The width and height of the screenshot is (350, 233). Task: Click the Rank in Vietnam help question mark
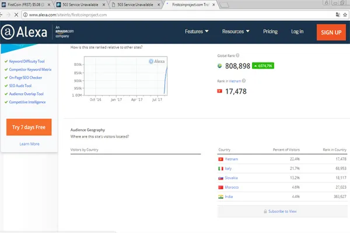click(x=244, y=81)
